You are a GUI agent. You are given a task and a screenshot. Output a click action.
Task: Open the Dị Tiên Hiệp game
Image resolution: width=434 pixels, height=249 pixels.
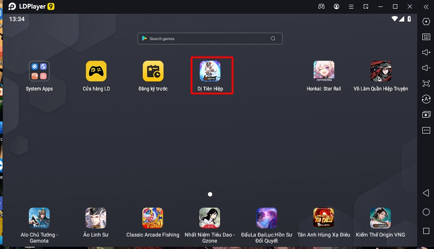(210, 72)
